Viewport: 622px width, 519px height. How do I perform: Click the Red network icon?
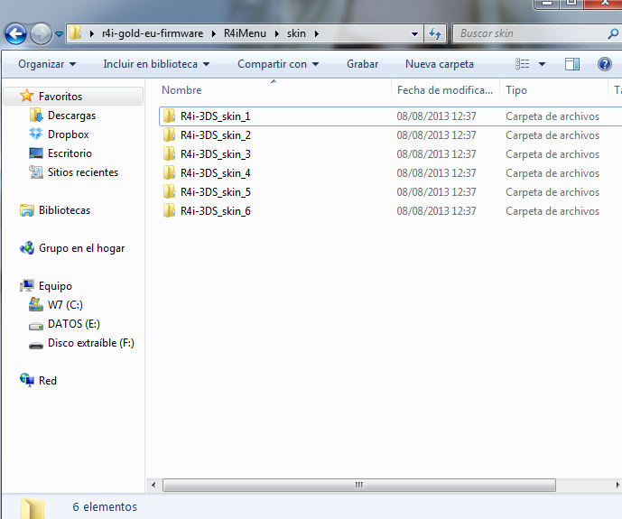[27, 380]
